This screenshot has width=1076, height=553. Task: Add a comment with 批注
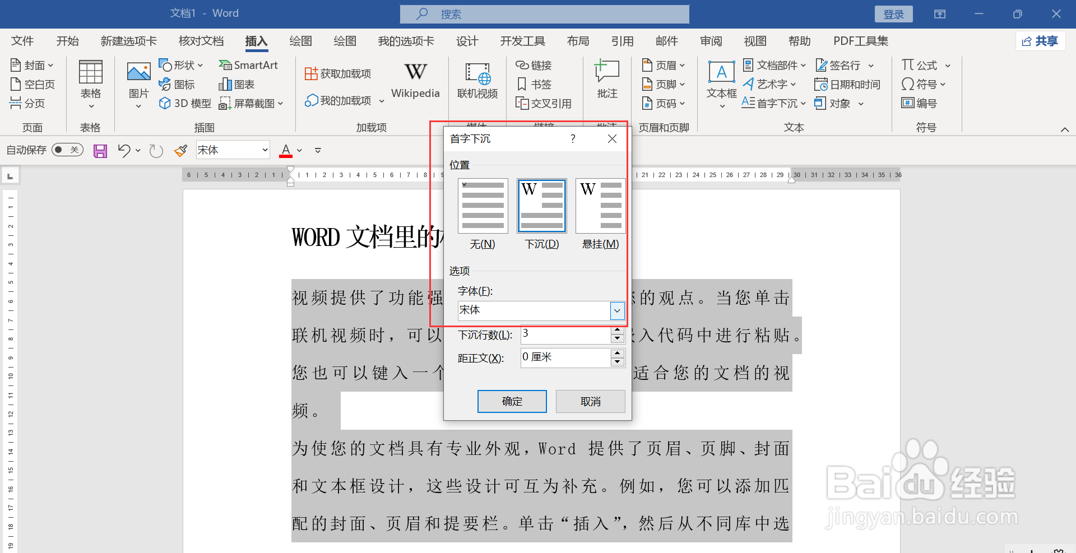607,80
